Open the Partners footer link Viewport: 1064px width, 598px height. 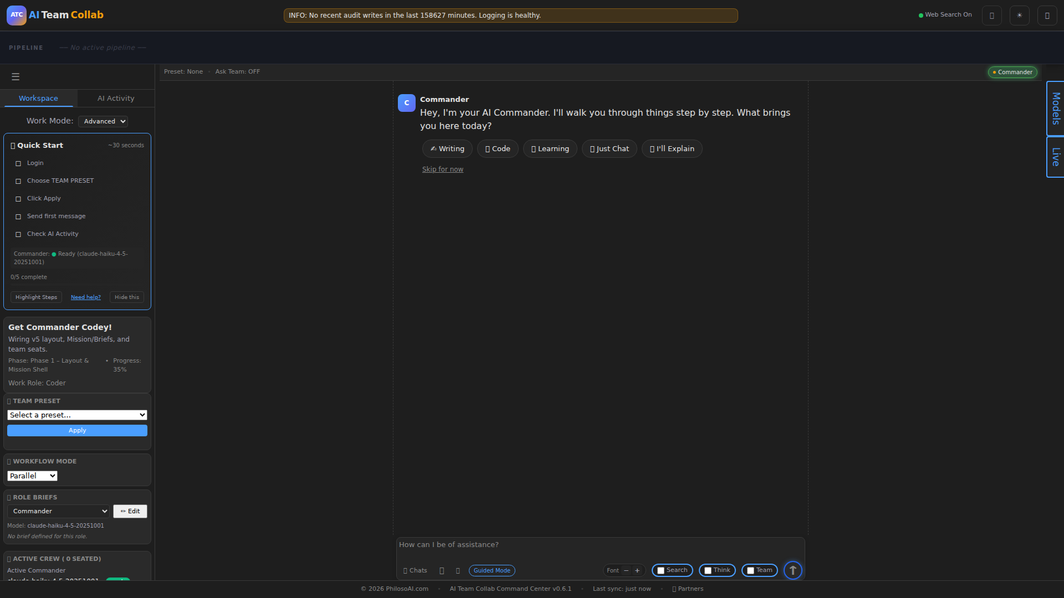click(x=688, y=589)
